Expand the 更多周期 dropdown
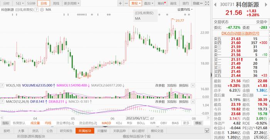The image size is (270, 140). [71, 3]
